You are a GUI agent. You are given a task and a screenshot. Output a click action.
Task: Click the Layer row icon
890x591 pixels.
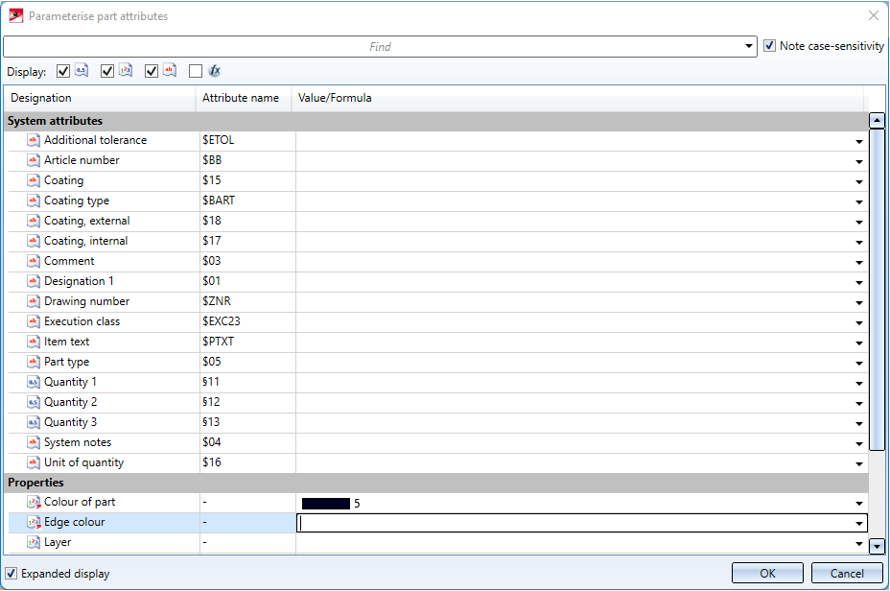tap(34, 543)
